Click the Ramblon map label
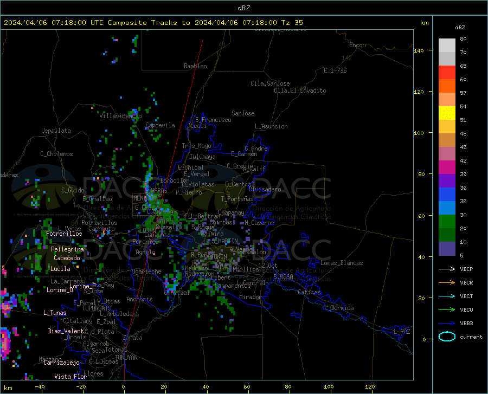The height and width of the screenshot is (394, 488). [195, 66]
